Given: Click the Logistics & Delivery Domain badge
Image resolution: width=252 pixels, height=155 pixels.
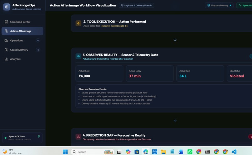Looking at the screenshot, I should 136,5.
